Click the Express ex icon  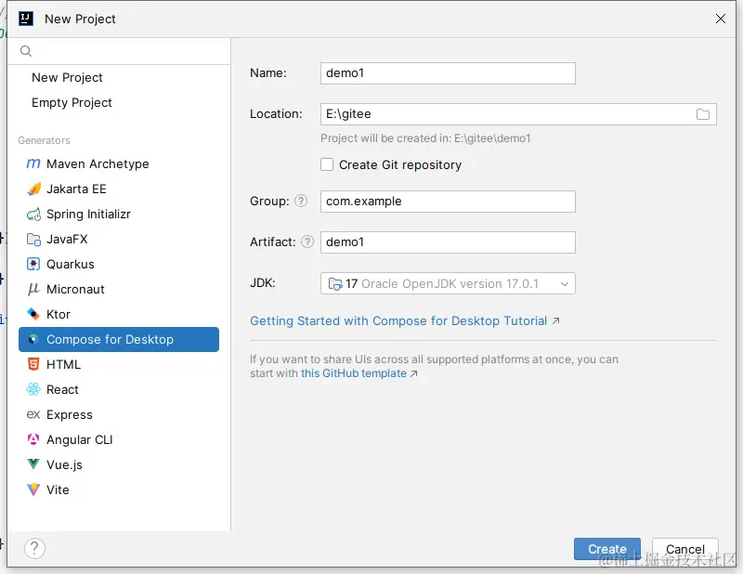pos(33,415)
